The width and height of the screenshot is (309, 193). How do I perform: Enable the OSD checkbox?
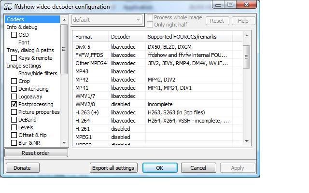[x=14, y=35]
